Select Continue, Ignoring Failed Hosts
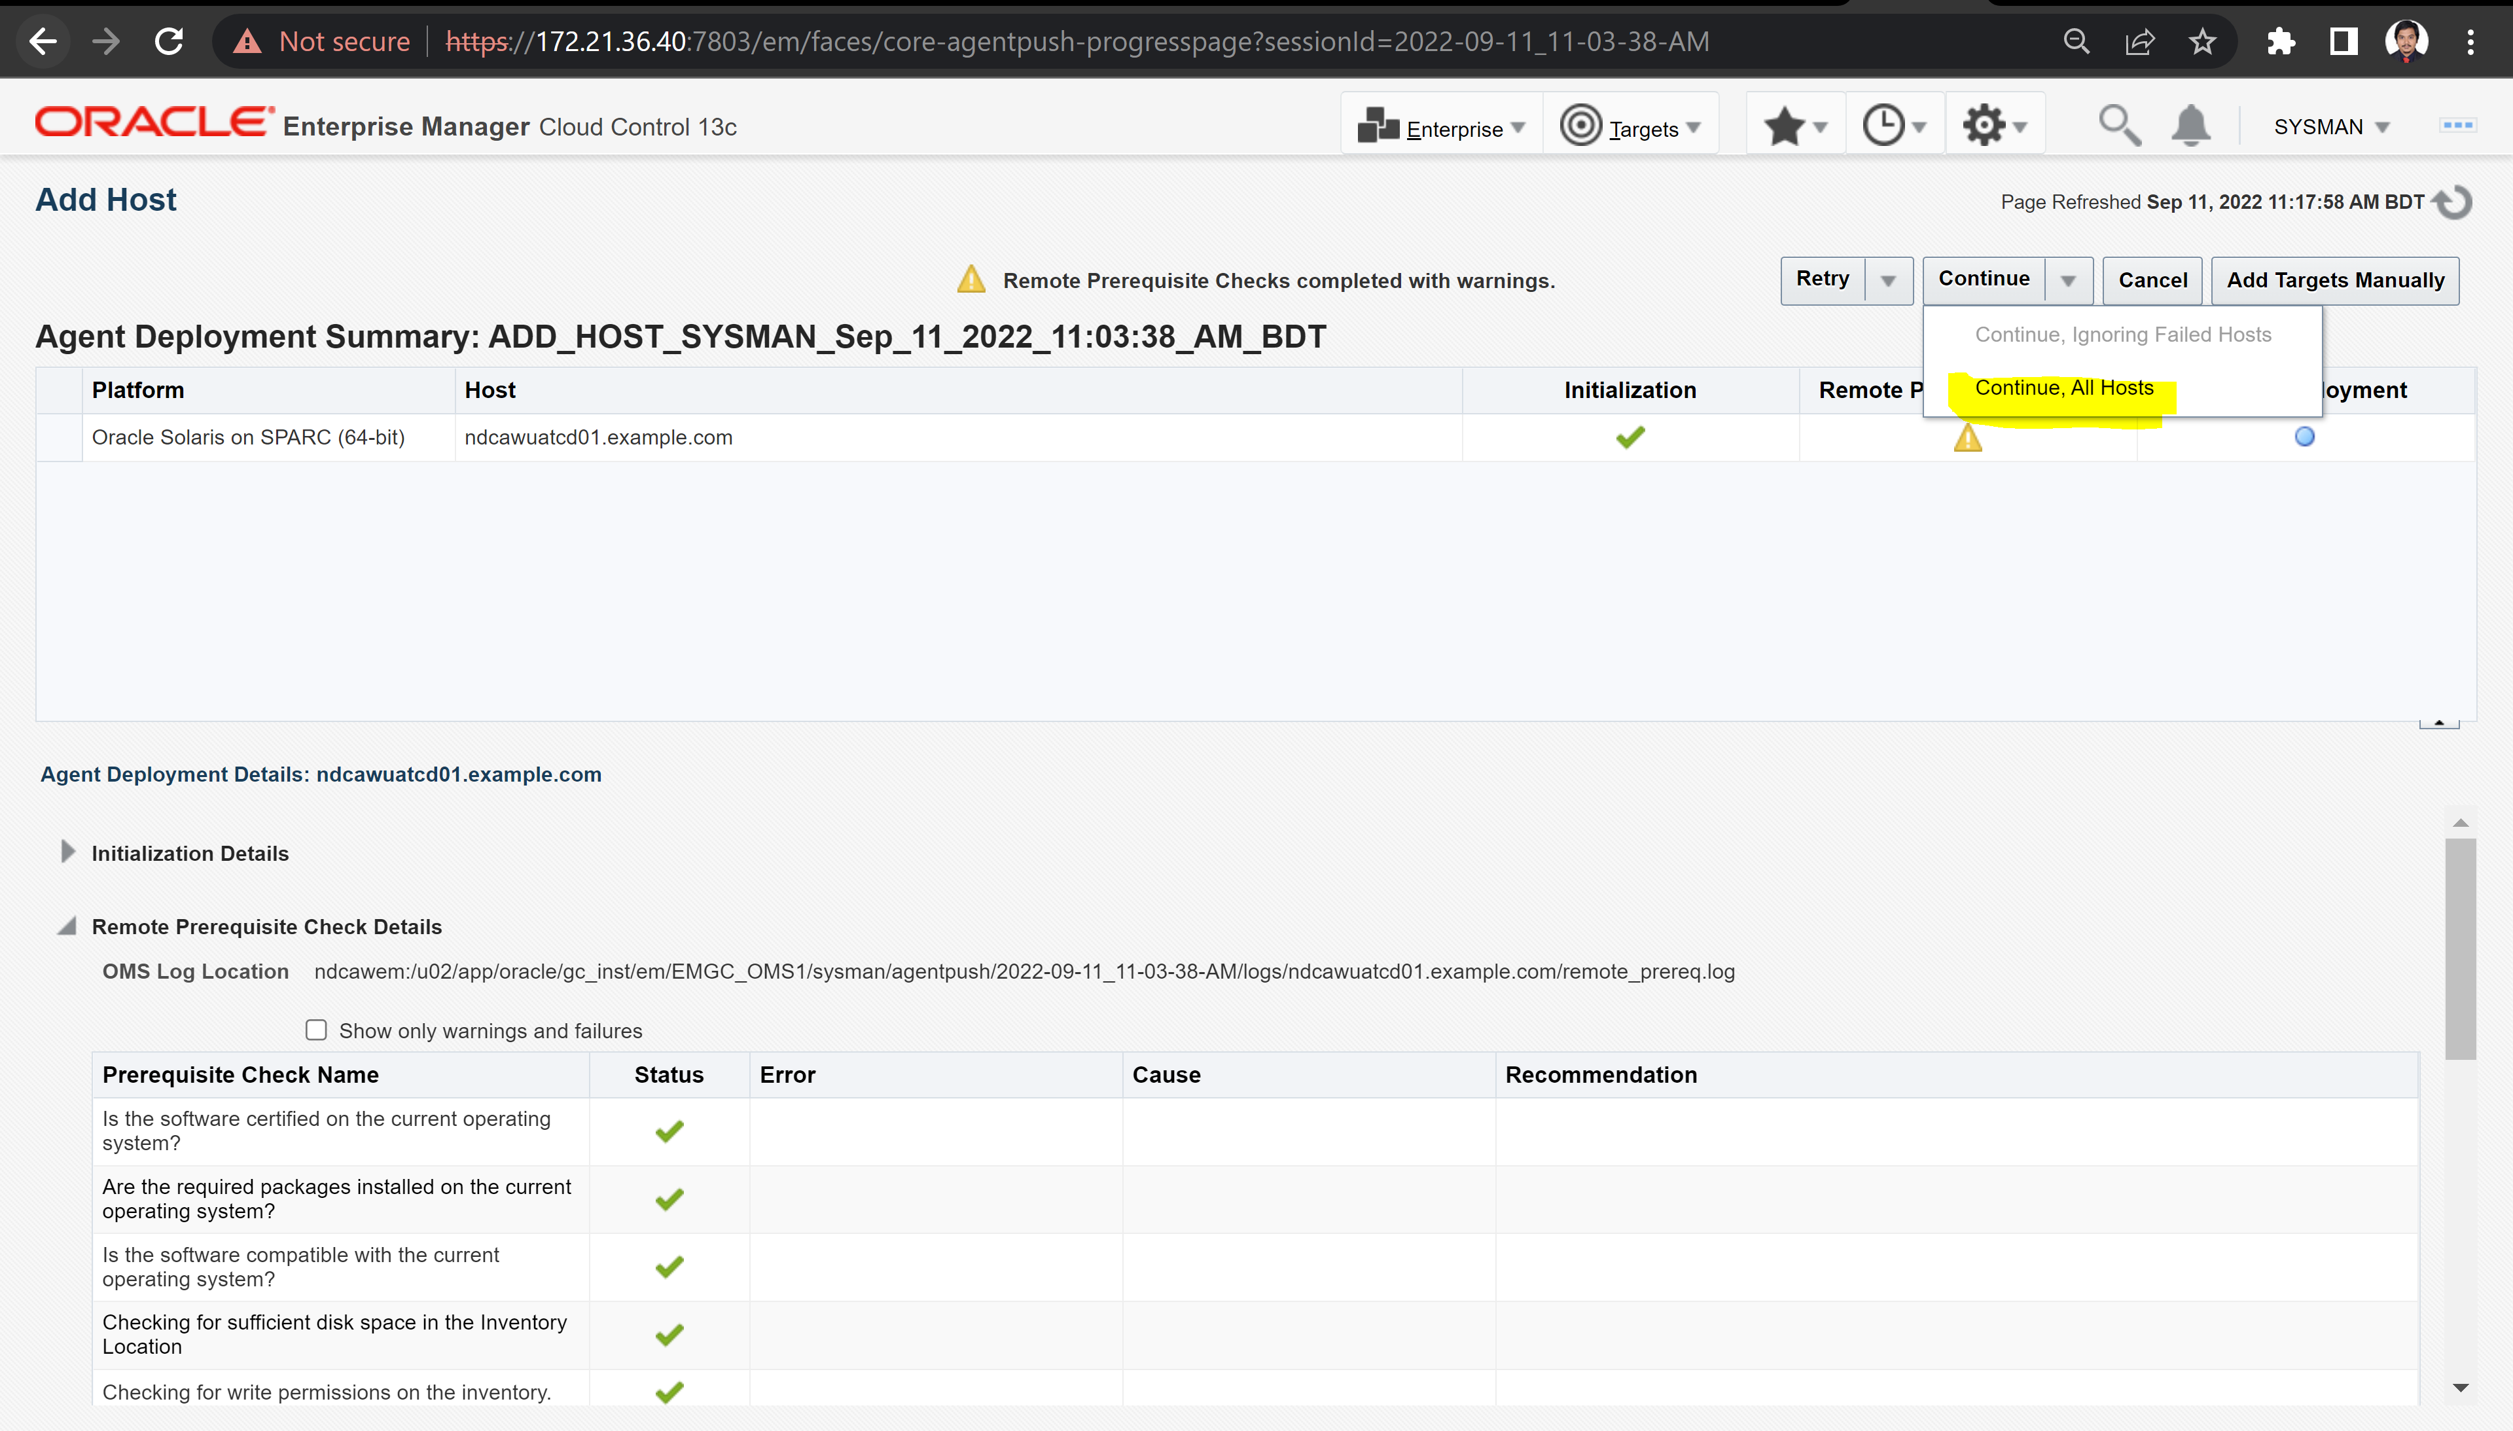Image resolution: width=2513 pixels, height=1431 pixels. pos(2123,335)
